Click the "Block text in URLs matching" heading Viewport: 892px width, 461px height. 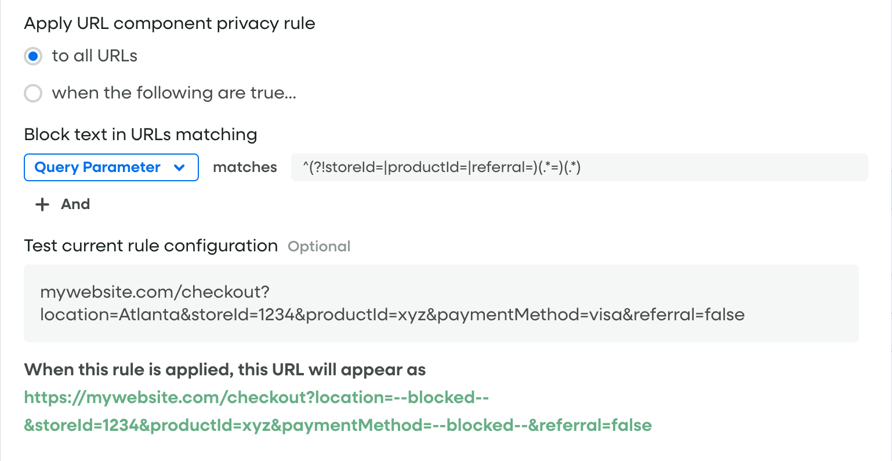pos(140,134)
